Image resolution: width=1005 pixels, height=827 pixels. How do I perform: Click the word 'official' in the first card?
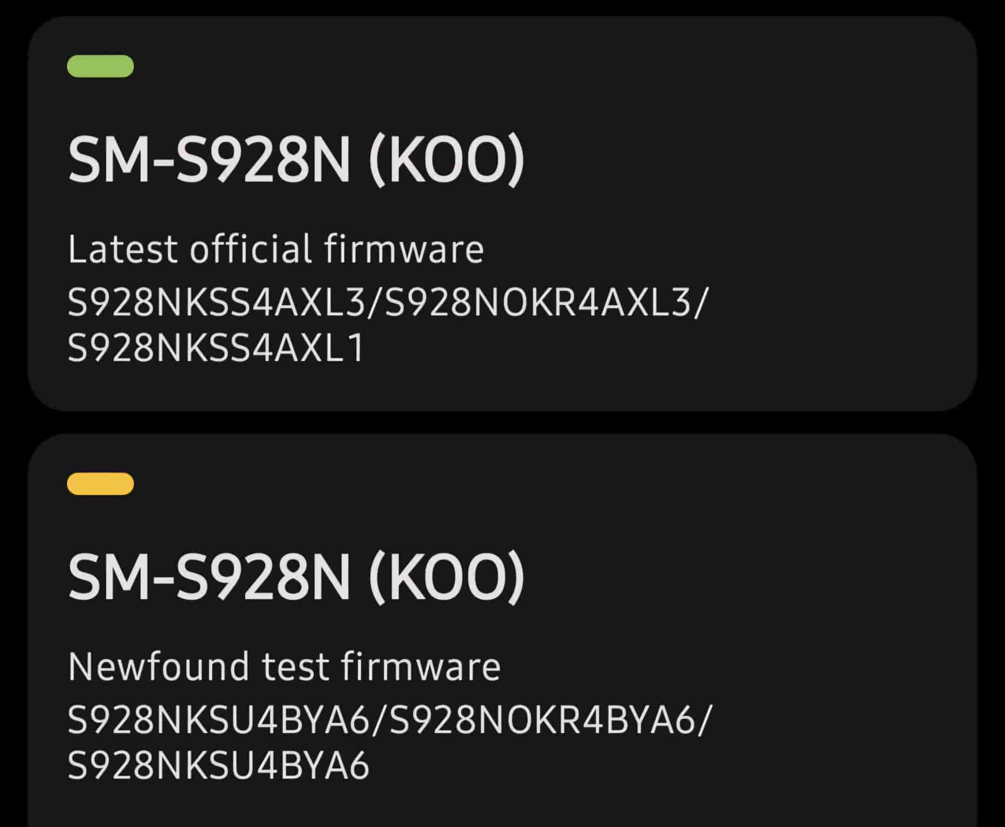[251, 249]
